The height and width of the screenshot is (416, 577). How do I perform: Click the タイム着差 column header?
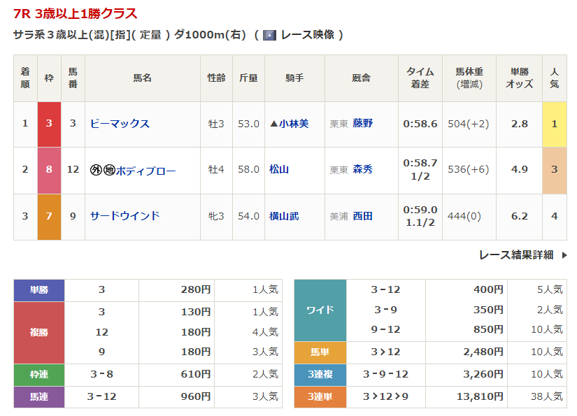click(420, 78)
